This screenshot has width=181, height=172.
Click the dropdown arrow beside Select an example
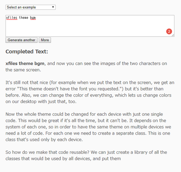[53, 7]
